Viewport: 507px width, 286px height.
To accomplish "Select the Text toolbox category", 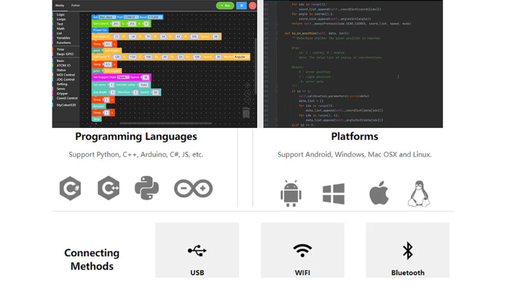I will coord(60,24).
